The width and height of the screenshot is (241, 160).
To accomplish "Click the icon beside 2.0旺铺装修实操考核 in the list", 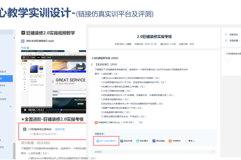I will pos(25,129).
